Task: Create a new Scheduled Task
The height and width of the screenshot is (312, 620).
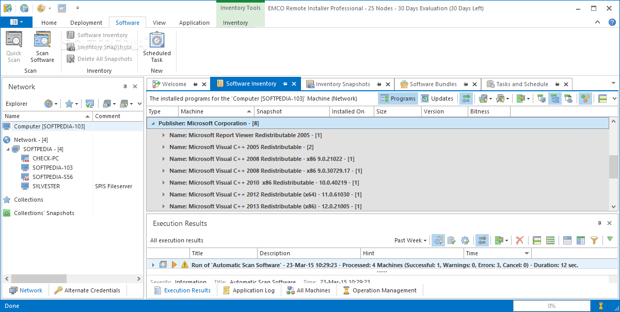Action: tap(157, 47)
